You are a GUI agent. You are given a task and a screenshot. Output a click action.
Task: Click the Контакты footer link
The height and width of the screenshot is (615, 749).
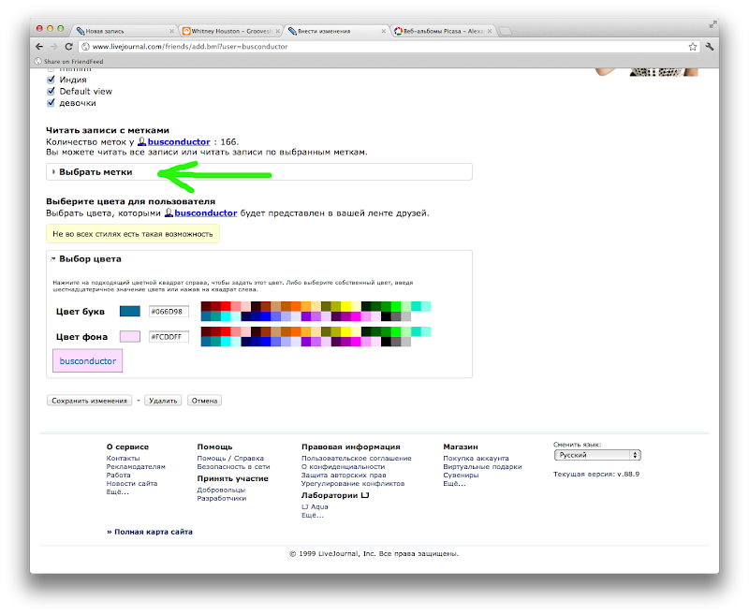click(x=124, y=458)
